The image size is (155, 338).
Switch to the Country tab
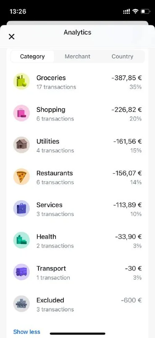point(122,57)
